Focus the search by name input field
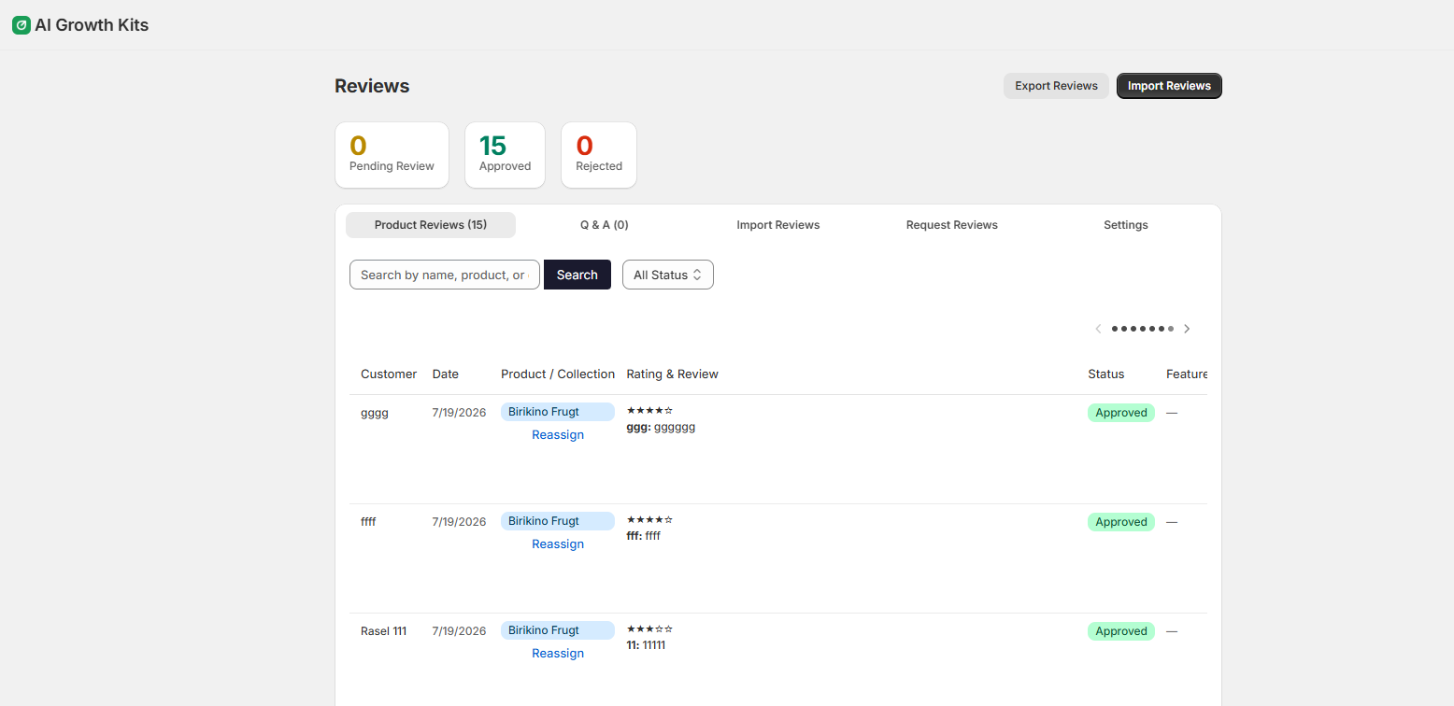Viewport: 1454px width, 706px height. 445,275
